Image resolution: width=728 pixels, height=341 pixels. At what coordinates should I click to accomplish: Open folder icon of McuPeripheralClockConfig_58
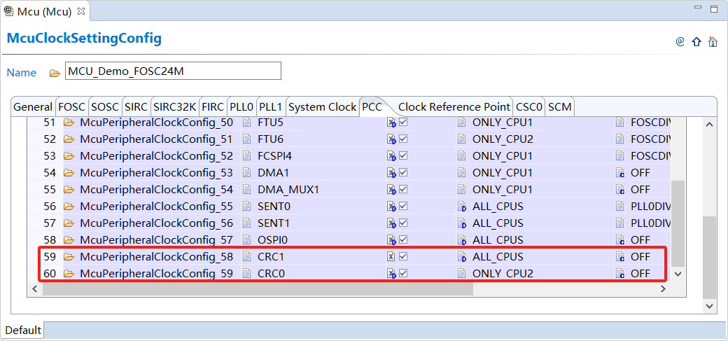pos(69,257)
